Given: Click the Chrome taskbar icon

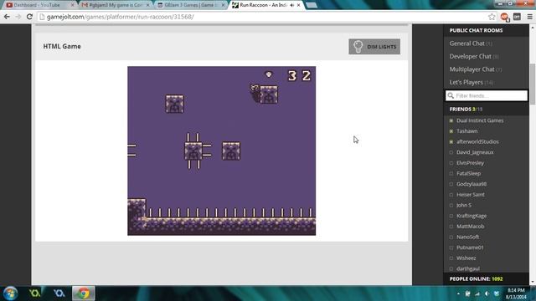Looking at the screenshot, I should (x=83, y=293).
